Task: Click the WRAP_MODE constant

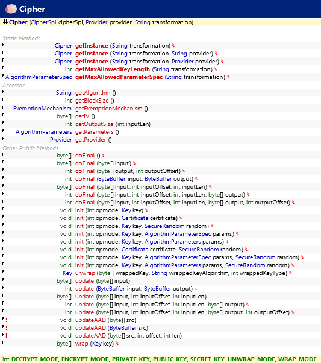Action: pyautogui.click(x=297, y=359)
